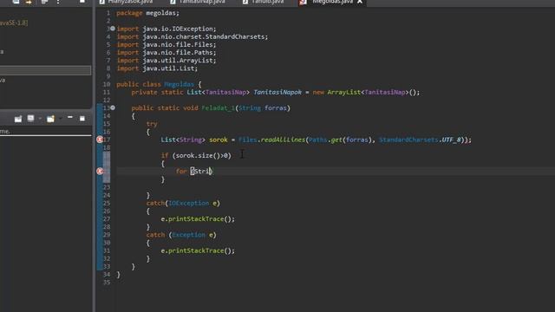Select the highlighted row in package explorer
This screenshot has width=555, height=312.
[45, 70]
